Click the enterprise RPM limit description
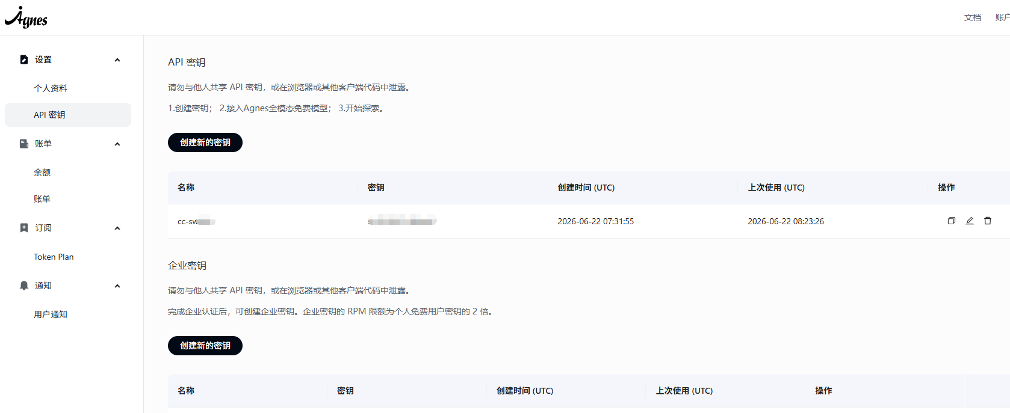The height and width of the screenshot is (413, 1010). click(332, 311)
